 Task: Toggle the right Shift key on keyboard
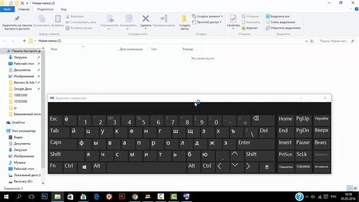click(259, 155)
